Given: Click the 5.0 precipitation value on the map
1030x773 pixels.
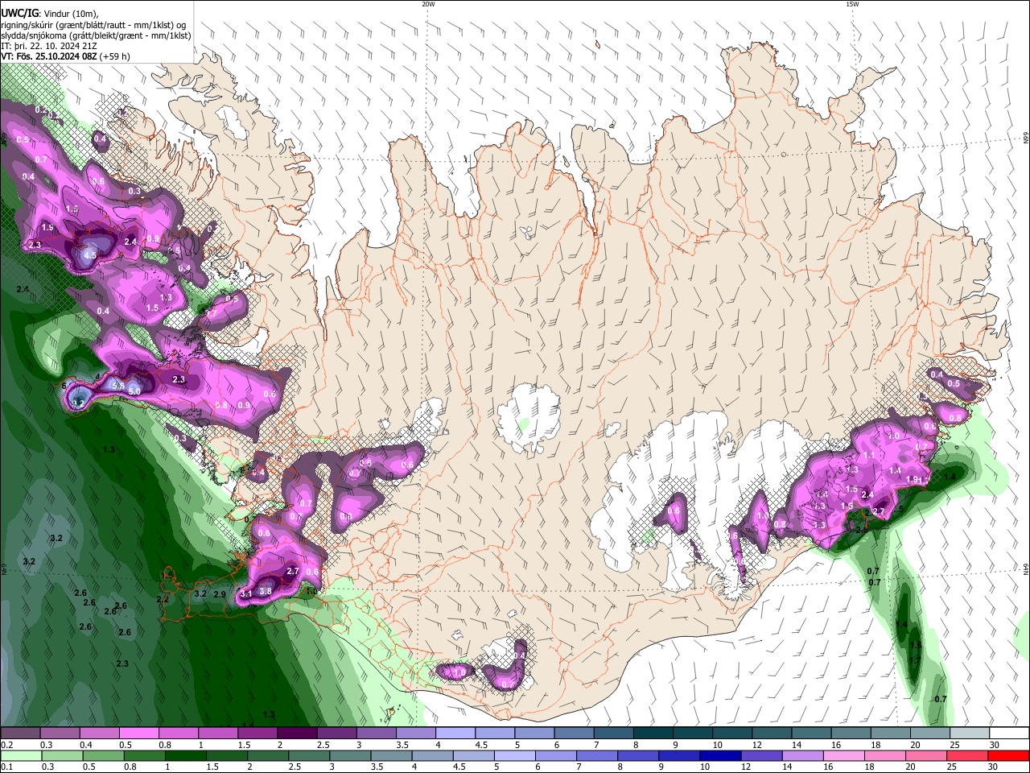Looking at the screenshot, I should point(134,391).
